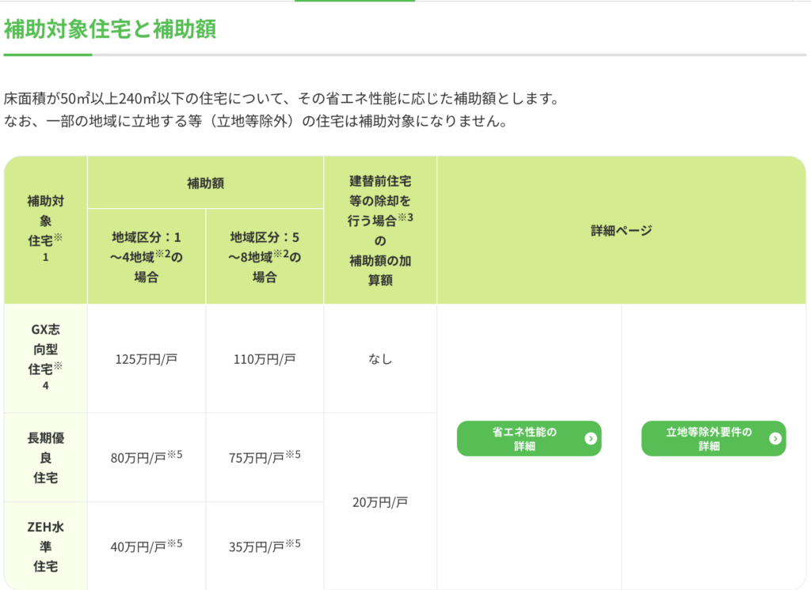This screenshot has height=590, width=811.
Task: Open the 立地等除外要件の詳細 detail page
Action: click(x=713, y=438)
